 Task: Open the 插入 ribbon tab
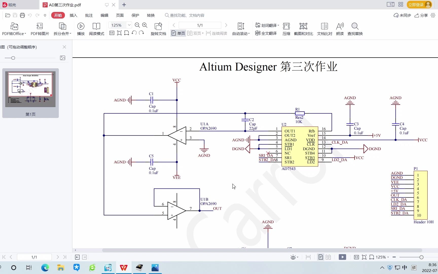coord(73,15)
